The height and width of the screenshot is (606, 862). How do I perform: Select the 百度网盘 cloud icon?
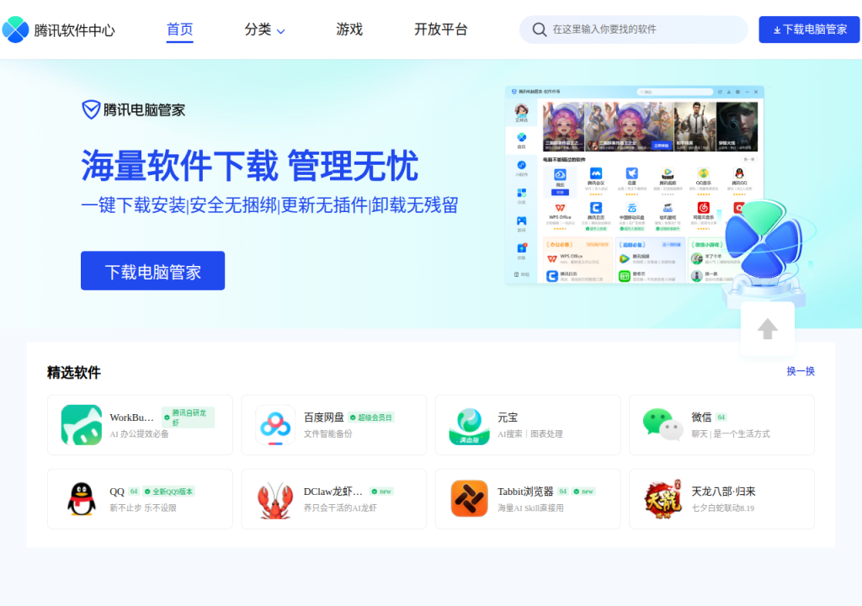tap(275, 424)
